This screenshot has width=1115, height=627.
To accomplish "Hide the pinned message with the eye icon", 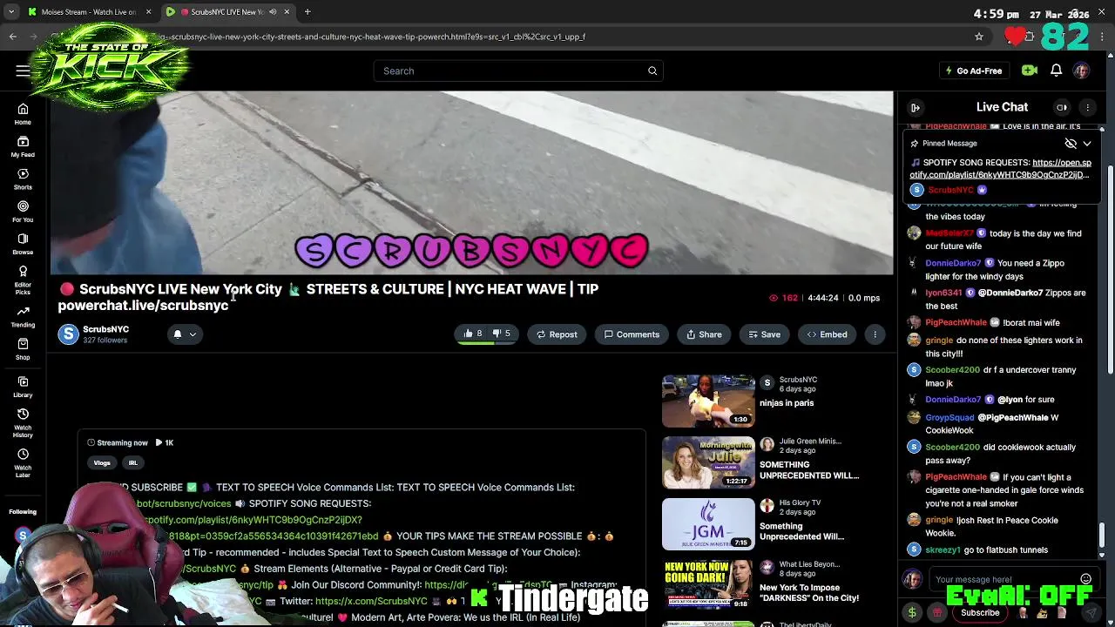I will pos(1071,143).
